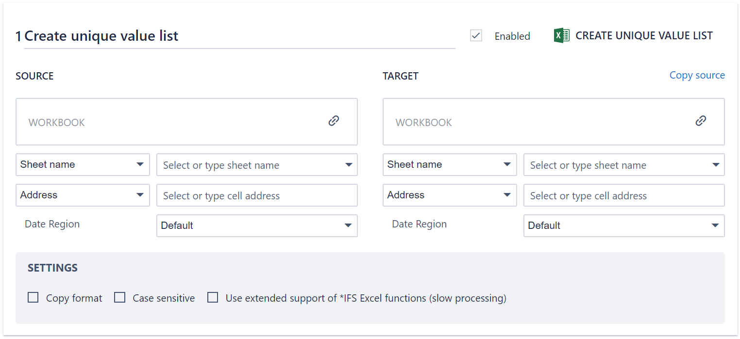Click the source cell address field

coord(257,195)
